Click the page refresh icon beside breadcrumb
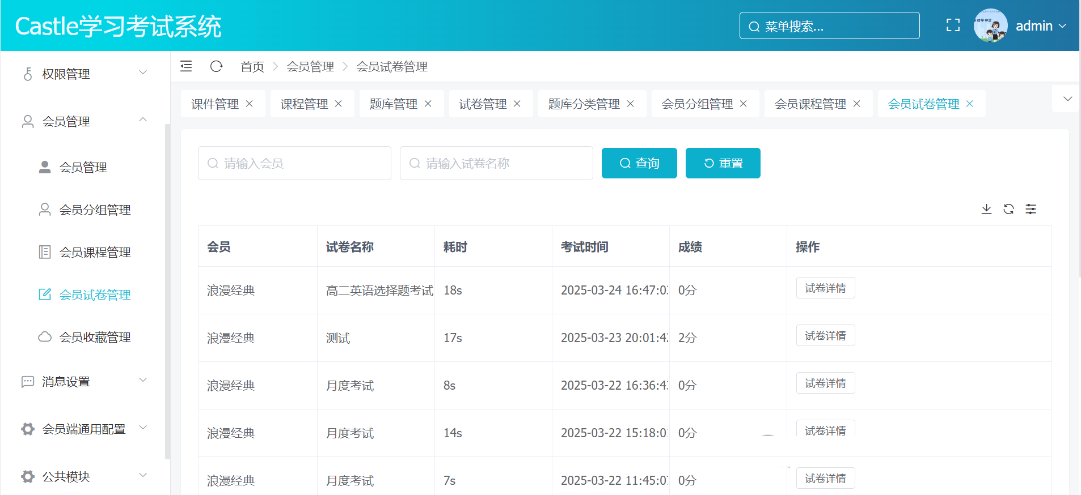This screenshot has width=1081, height=495. [x=216, y=66]
